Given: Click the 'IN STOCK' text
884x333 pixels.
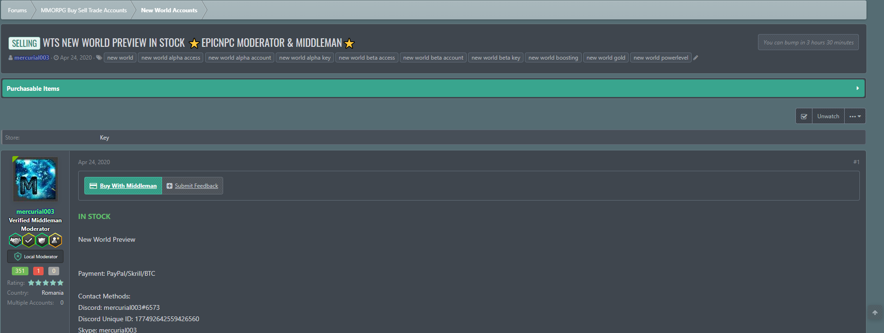Looking at the screenshot, I should 94,217.
